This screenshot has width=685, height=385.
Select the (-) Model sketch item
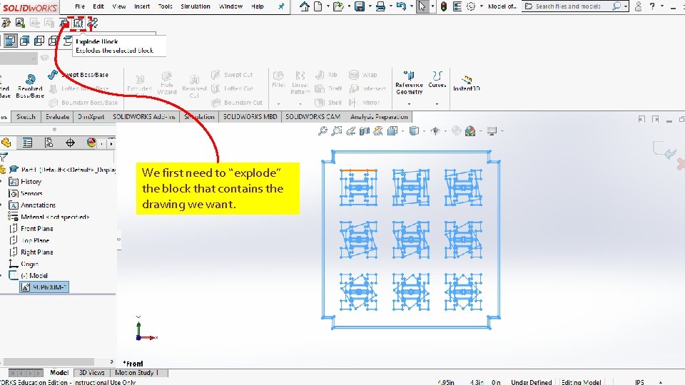34,276
